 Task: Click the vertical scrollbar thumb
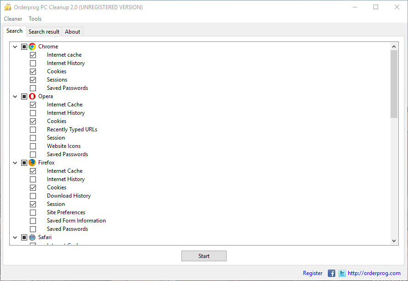394,84
